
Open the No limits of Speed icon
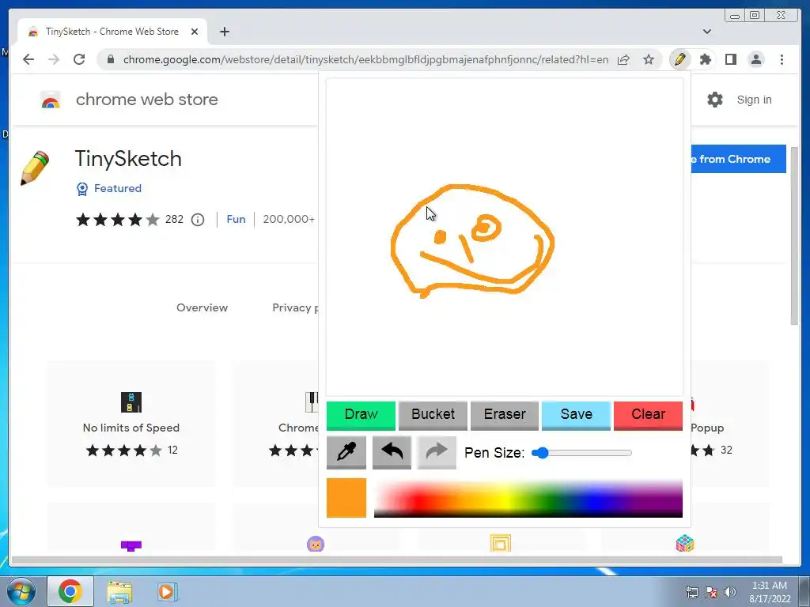(x=131, y=402)
